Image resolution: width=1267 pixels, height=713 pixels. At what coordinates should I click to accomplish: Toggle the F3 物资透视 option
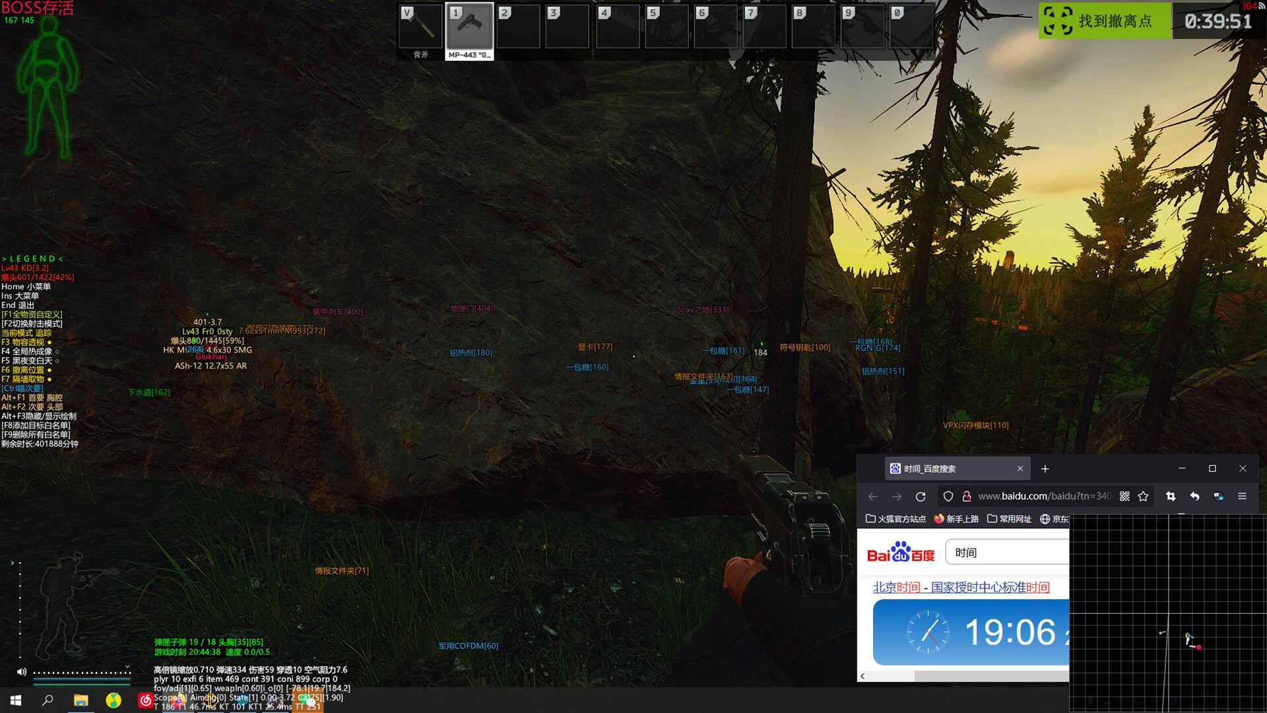(x=26, y=342)
